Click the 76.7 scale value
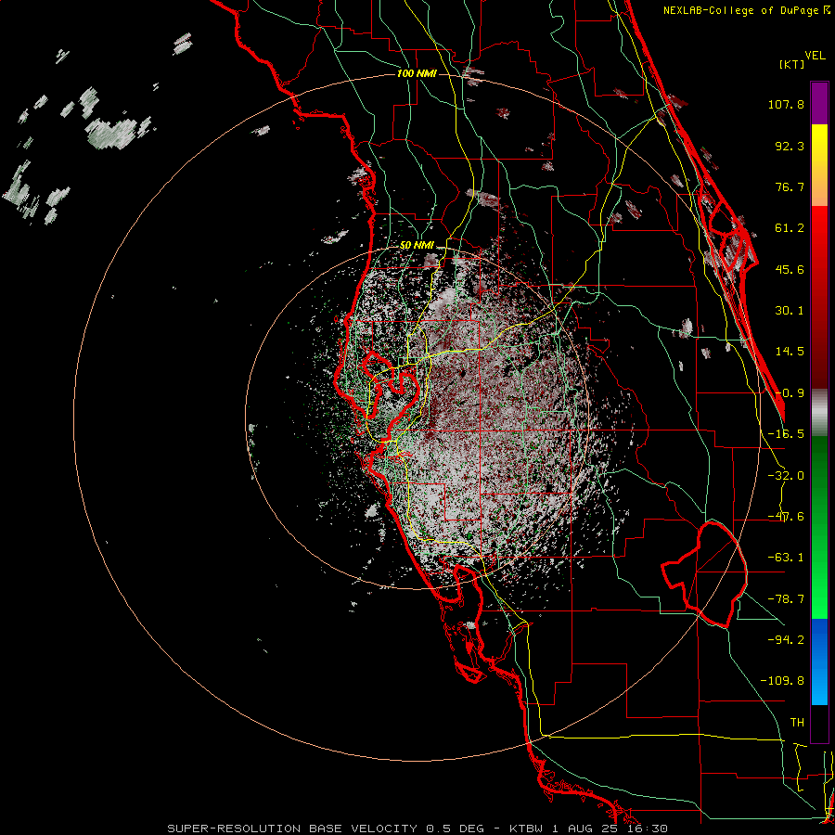 [790, 186]
